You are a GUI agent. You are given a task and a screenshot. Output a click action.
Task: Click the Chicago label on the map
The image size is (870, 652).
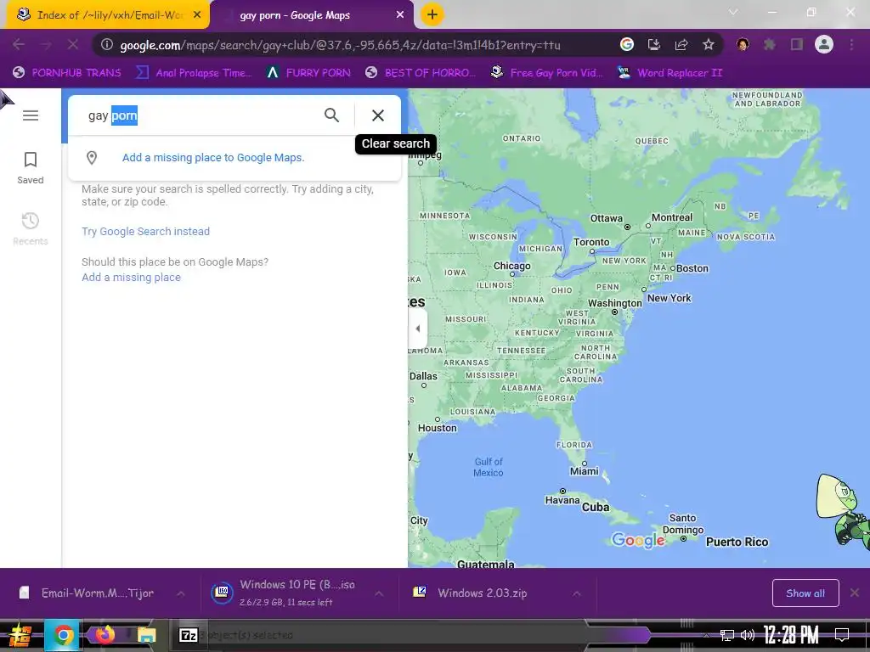pyautogui.click(x=512, y=266)
